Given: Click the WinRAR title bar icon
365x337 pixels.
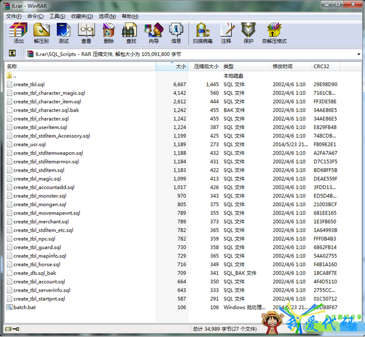Looking at the screenshot, I should click(7, 6).
